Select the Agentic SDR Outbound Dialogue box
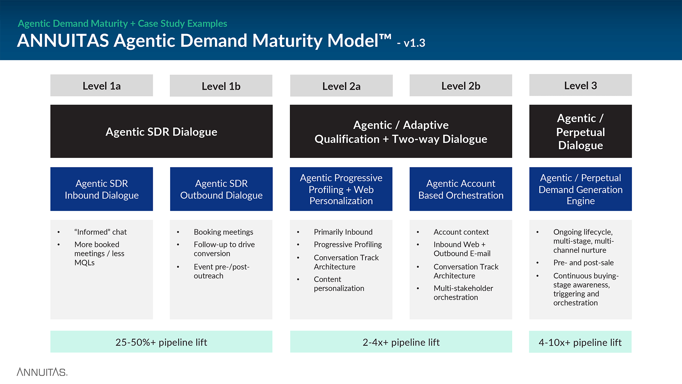This screenshot has height=384, width=682. 221,189
